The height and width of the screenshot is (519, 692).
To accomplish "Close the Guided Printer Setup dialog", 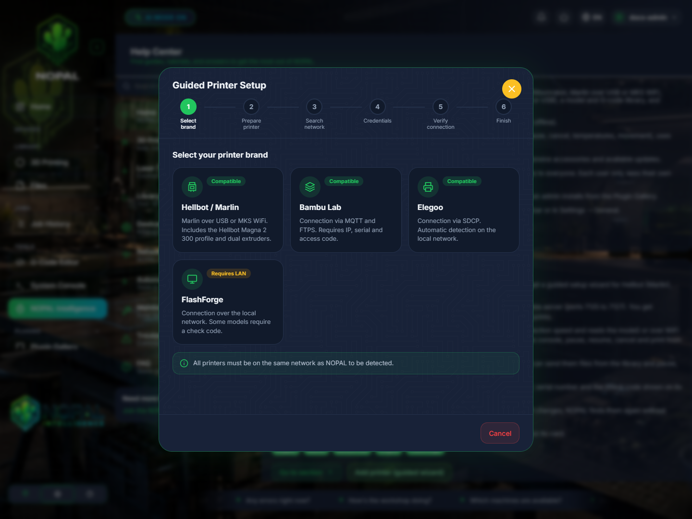I will point(512,89).
